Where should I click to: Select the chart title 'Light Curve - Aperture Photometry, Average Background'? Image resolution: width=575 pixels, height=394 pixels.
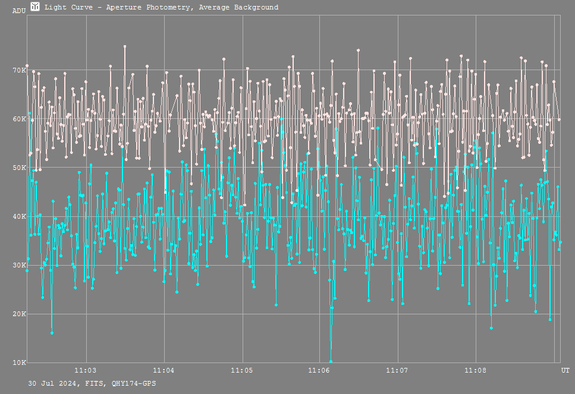coord(161,7)
